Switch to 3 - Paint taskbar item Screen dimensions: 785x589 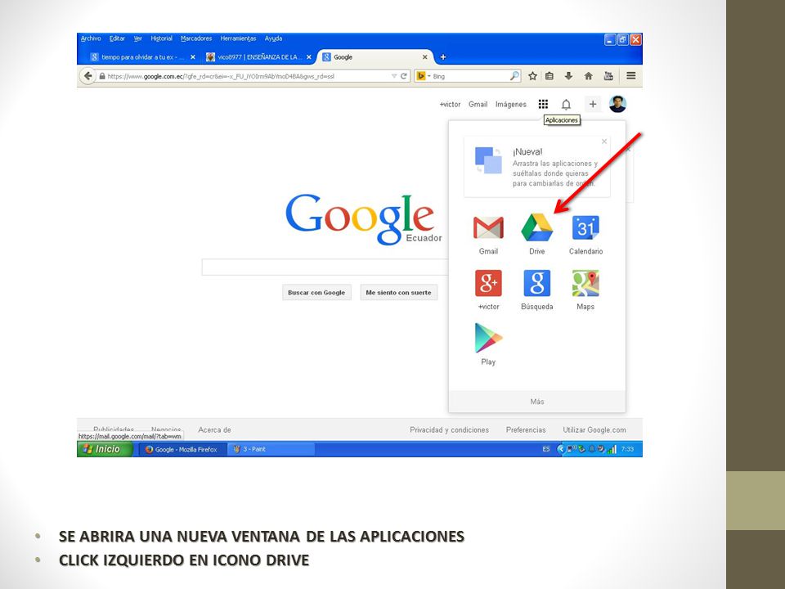coord(271,449)
